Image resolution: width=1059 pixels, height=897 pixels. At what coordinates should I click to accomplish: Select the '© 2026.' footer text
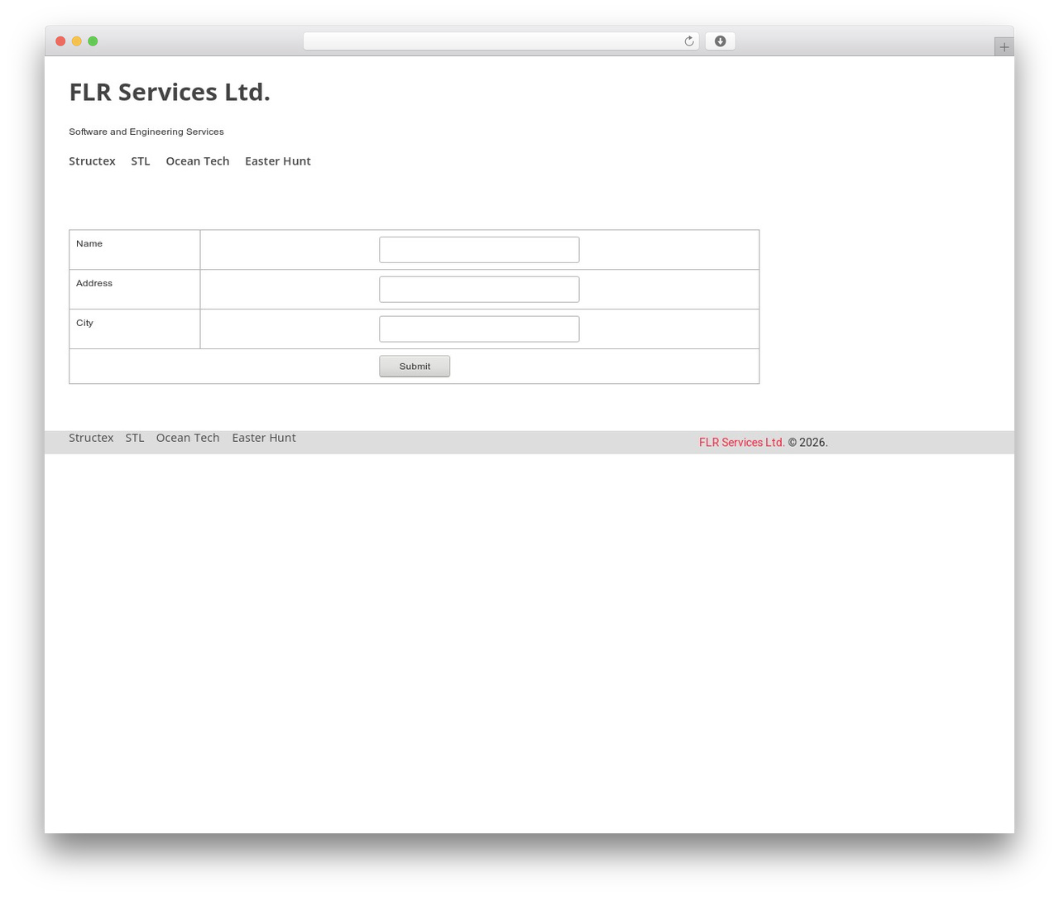[x=807, y=443]
